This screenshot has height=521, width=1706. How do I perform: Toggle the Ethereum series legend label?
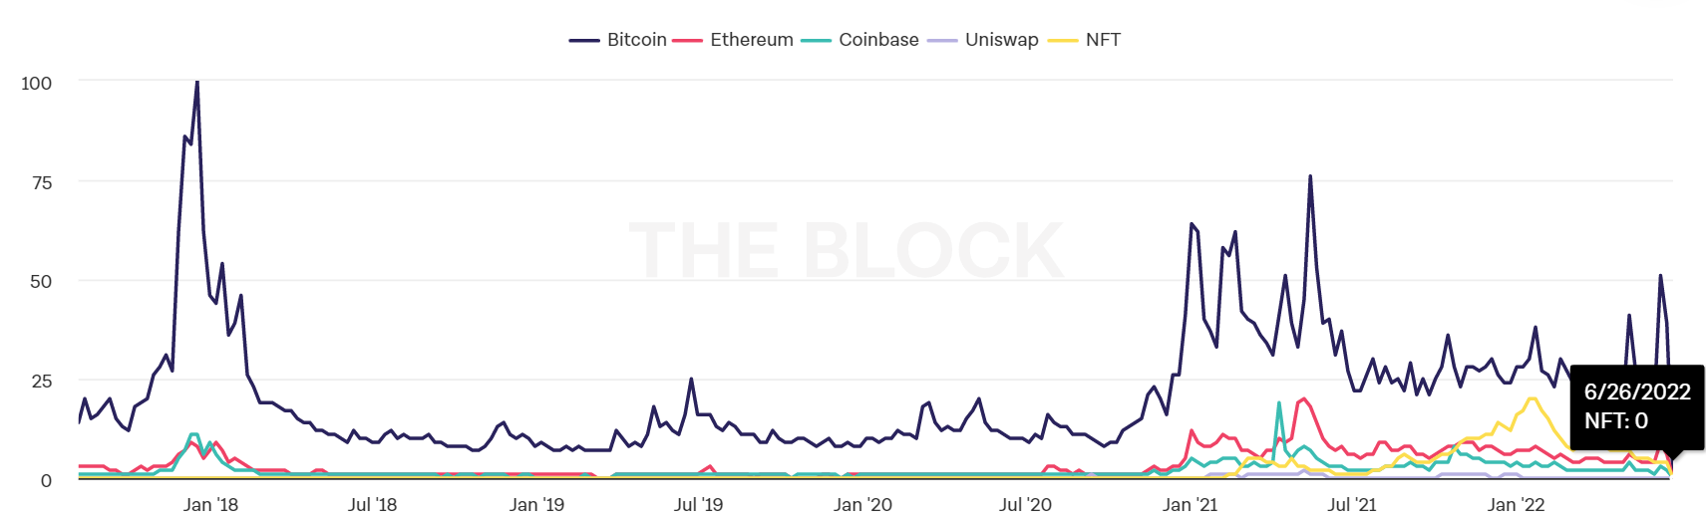pyautogui.click(x=751, y=40)
